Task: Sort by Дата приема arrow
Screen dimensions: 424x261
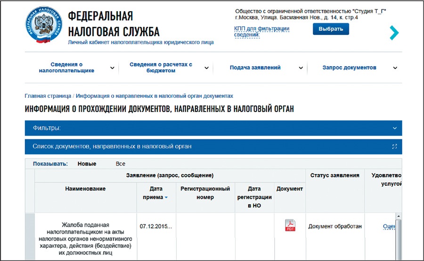Action: pyautogui.click(x=166, y=198)
